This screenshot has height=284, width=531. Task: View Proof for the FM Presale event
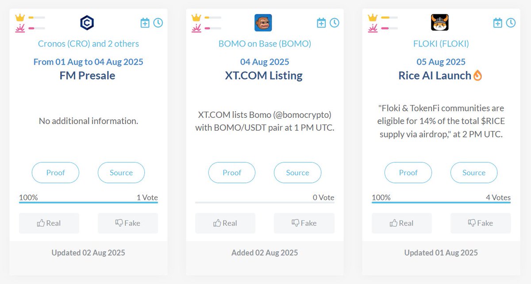click(x=55, y=173)
